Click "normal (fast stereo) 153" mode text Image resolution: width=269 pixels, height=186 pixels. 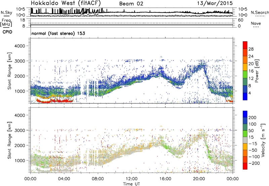[58, 33]
